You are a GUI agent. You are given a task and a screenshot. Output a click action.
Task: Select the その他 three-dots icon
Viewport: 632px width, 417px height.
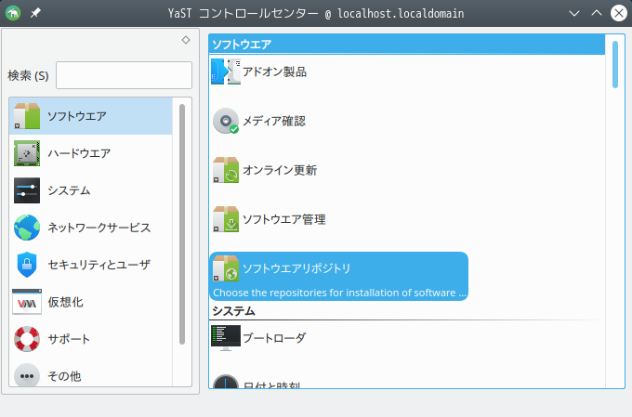27,375
